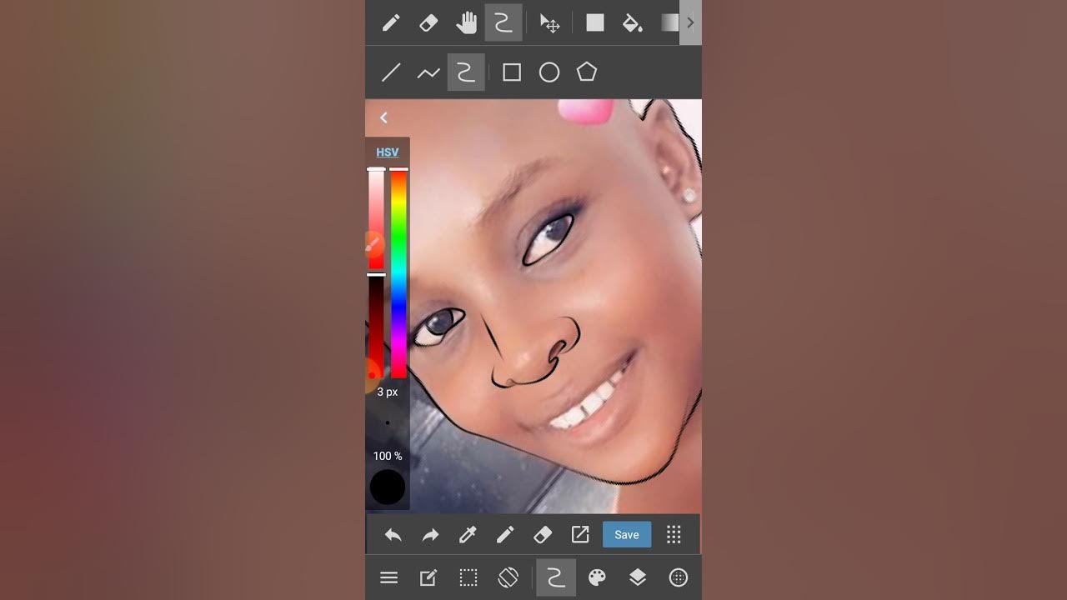Choose the curve shape in second row

pos(466,72)
